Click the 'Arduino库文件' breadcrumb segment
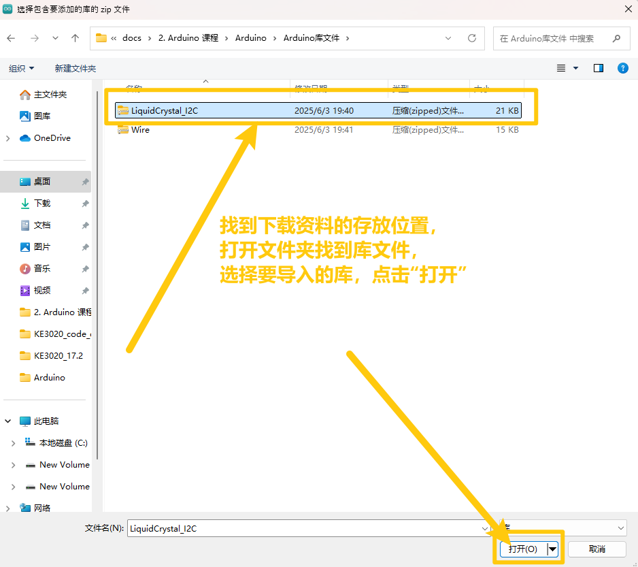638x567 pixels. (x=312, y=38)
